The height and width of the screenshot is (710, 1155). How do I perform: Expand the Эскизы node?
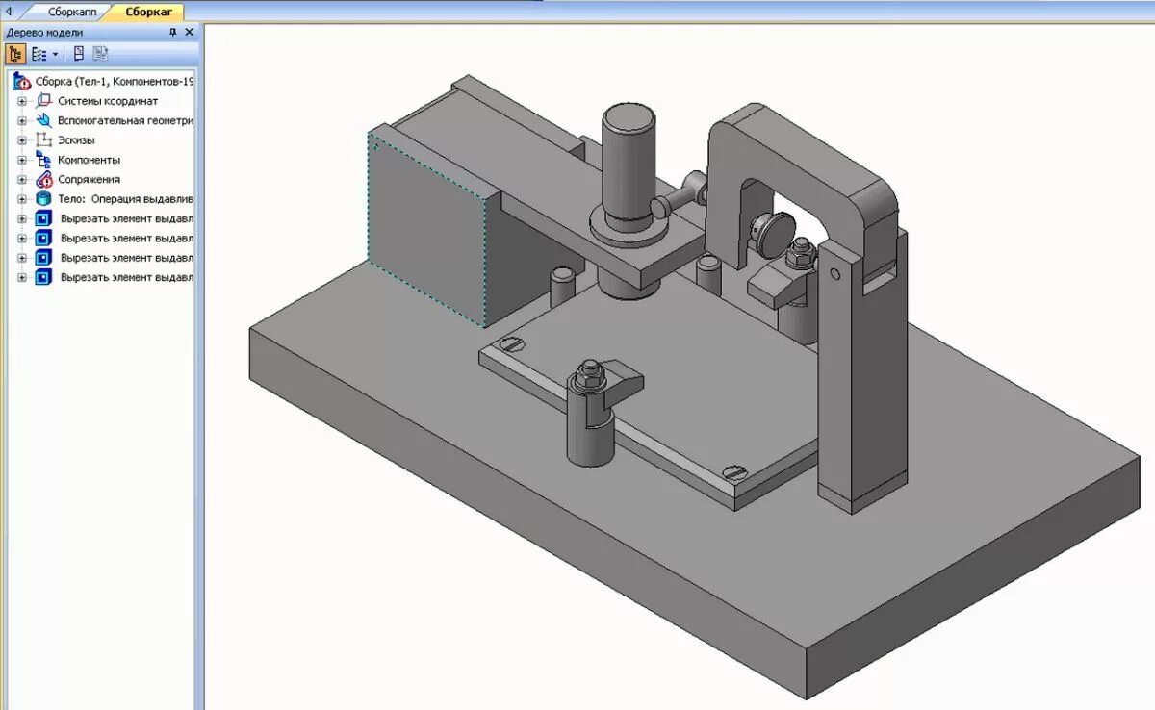coord(22,140)
